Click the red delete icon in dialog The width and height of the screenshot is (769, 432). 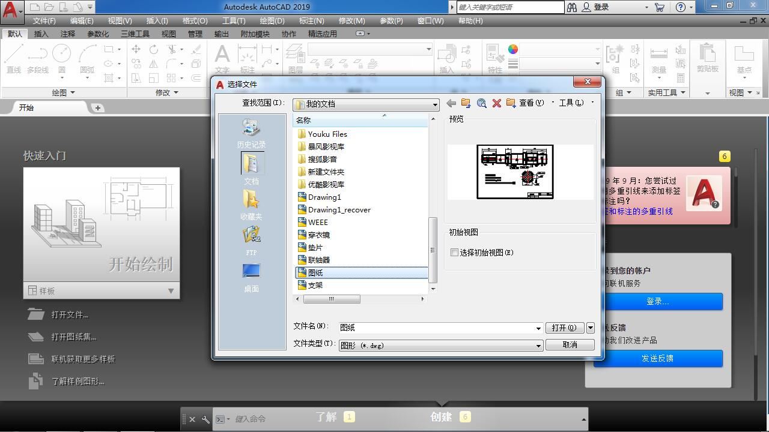point(496,103)
